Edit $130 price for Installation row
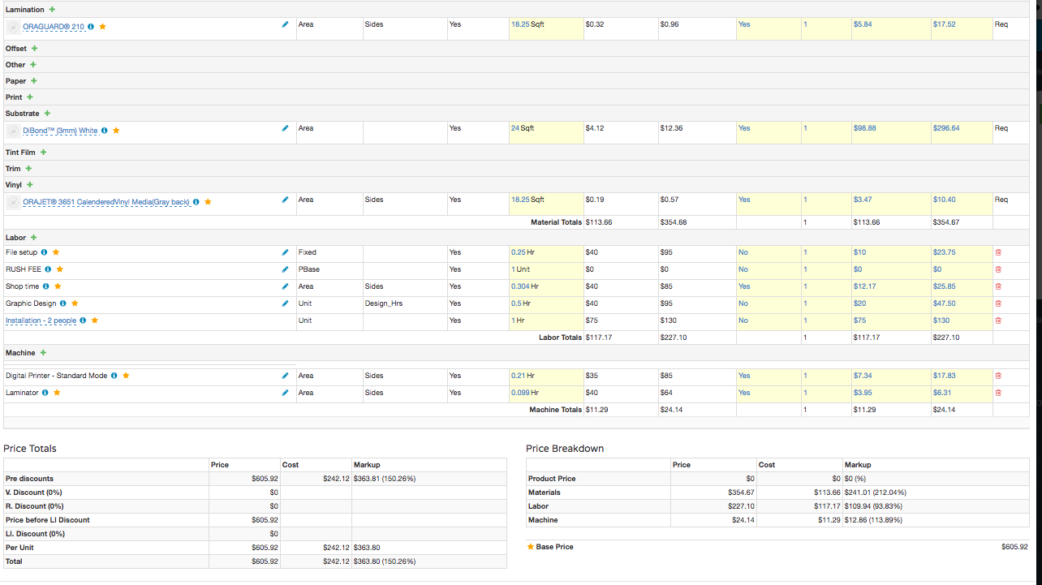This screenshot has height=585, width=1042. click(x=962, y=321)
